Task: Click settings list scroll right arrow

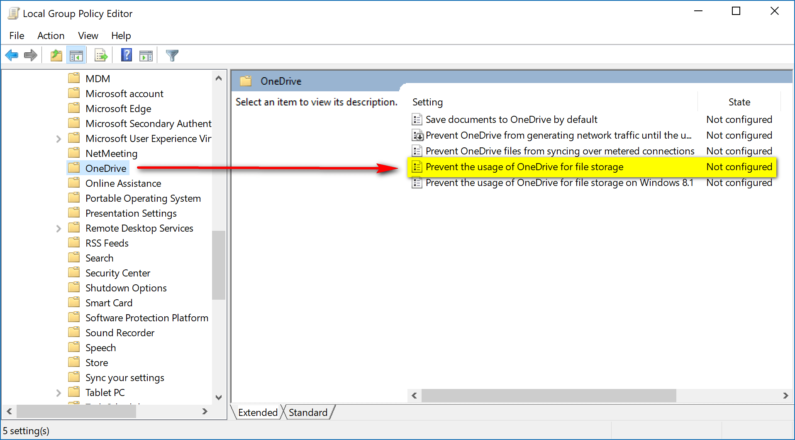Action: [785, 396]
